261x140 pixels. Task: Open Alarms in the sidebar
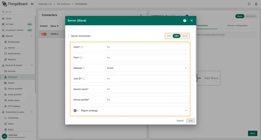pos(18,48)
